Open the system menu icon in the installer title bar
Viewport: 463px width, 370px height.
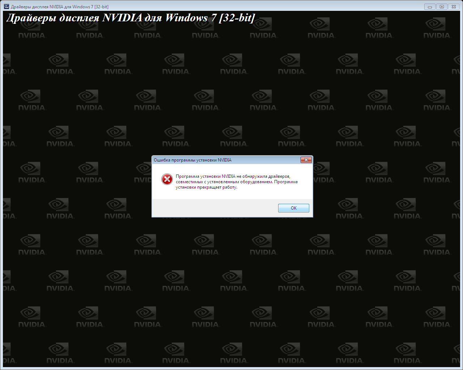coord(7,7)
